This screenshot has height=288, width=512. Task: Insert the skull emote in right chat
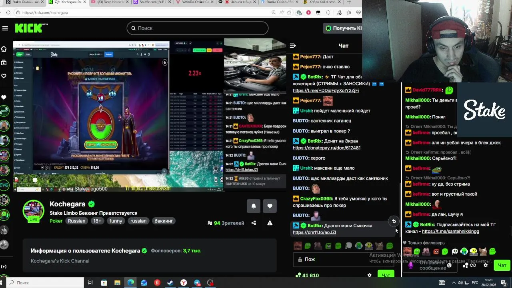[x=455, y=252]
